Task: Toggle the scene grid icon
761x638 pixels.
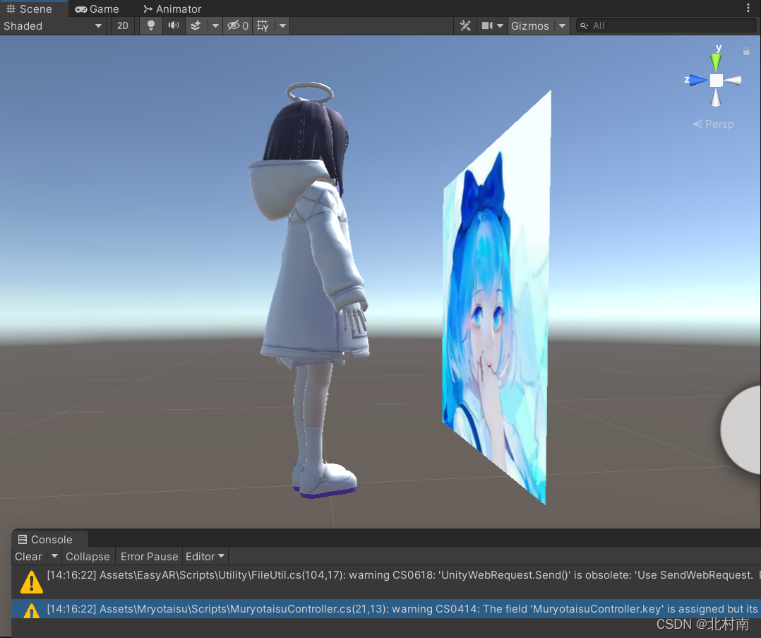Action: [x=263, y=25]
